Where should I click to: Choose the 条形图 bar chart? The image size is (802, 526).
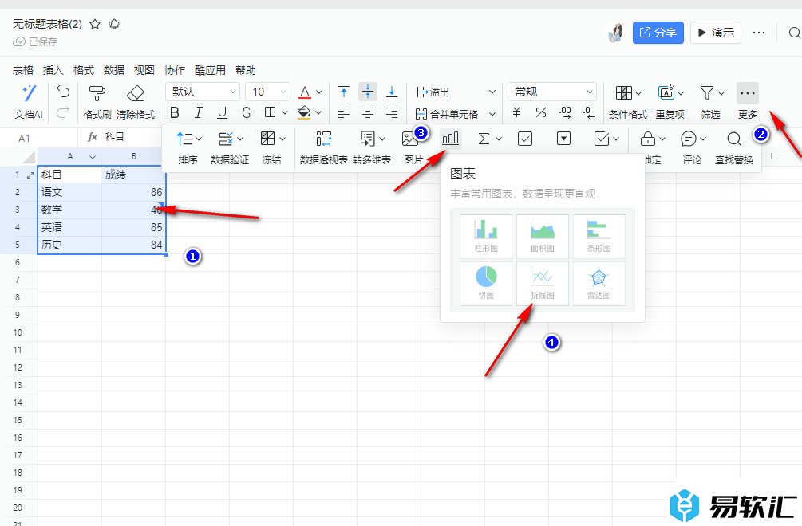point(599,235)
